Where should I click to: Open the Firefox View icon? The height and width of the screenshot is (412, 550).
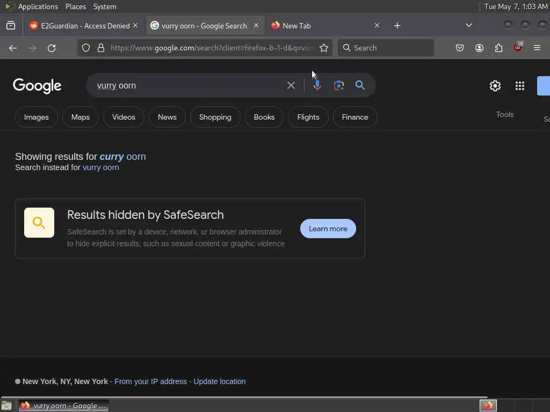[x=11, y=26]
